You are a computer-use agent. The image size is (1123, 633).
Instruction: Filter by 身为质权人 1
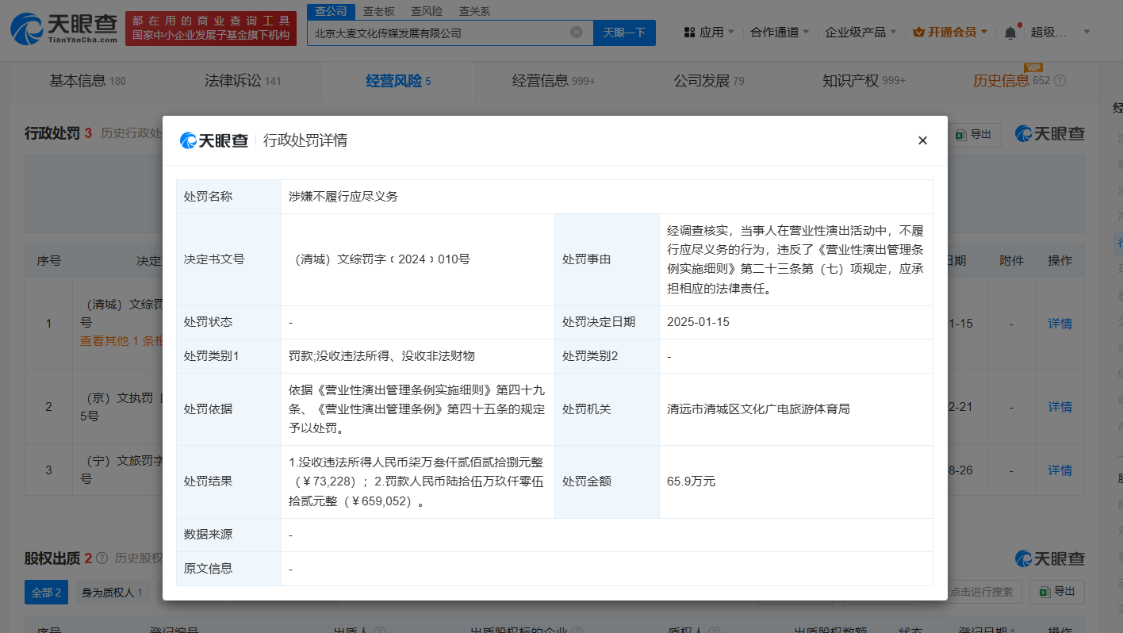[x=112, y=592]
